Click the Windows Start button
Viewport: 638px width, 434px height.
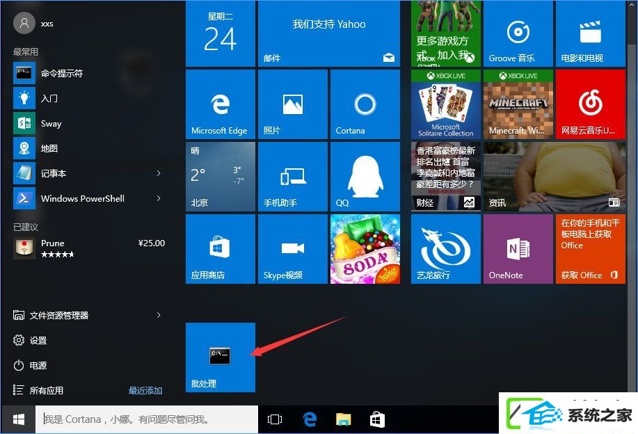click(x=18, y=419)
